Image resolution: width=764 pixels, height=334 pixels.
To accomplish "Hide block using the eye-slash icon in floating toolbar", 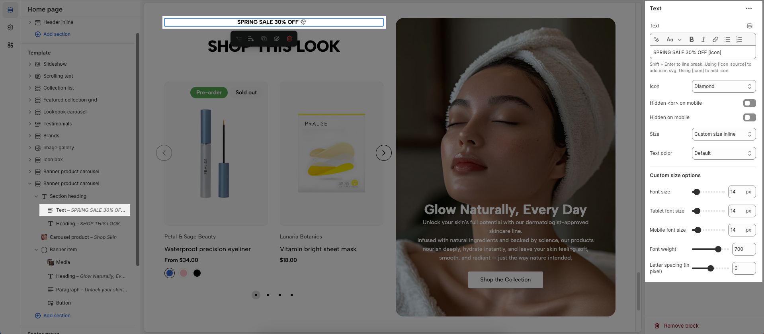I will point(277,39).
